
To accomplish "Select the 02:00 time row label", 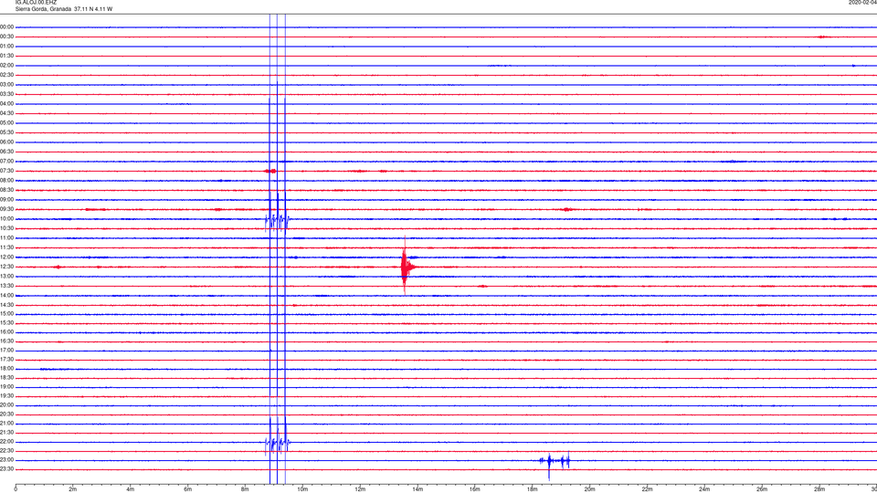I will 6,66.
